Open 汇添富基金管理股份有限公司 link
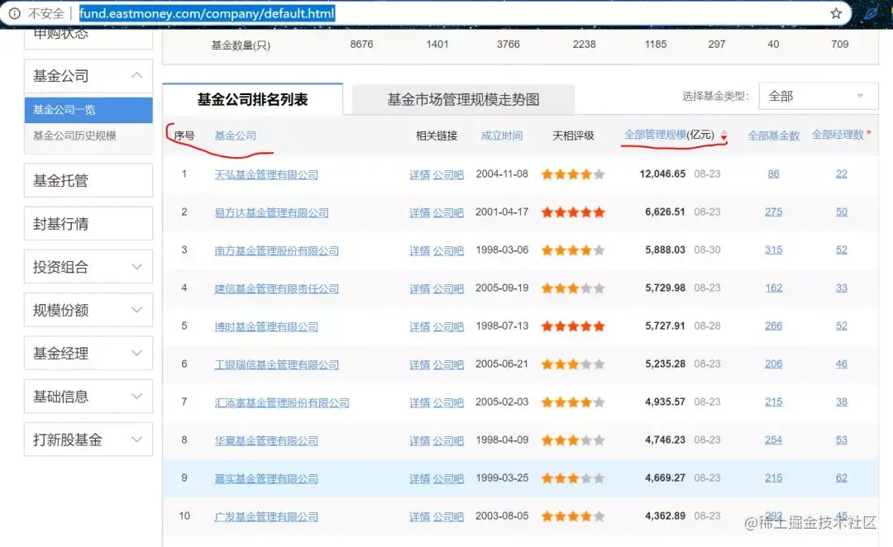 pos(282,402)
